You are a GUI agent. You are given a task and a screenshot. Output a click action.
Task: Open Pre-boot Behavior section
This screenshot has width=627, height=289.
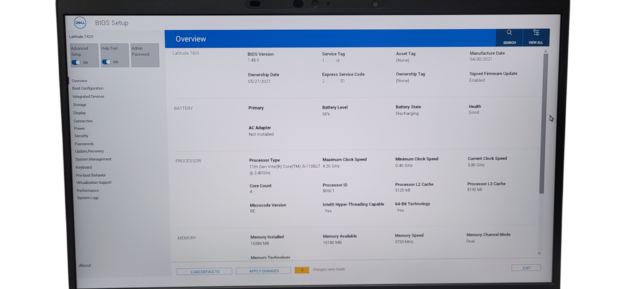pyautogui.click(x=91, y=175)
